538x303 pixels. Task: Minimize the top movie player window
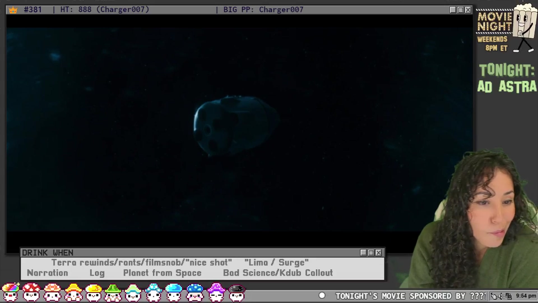click(x=453, y=10)
